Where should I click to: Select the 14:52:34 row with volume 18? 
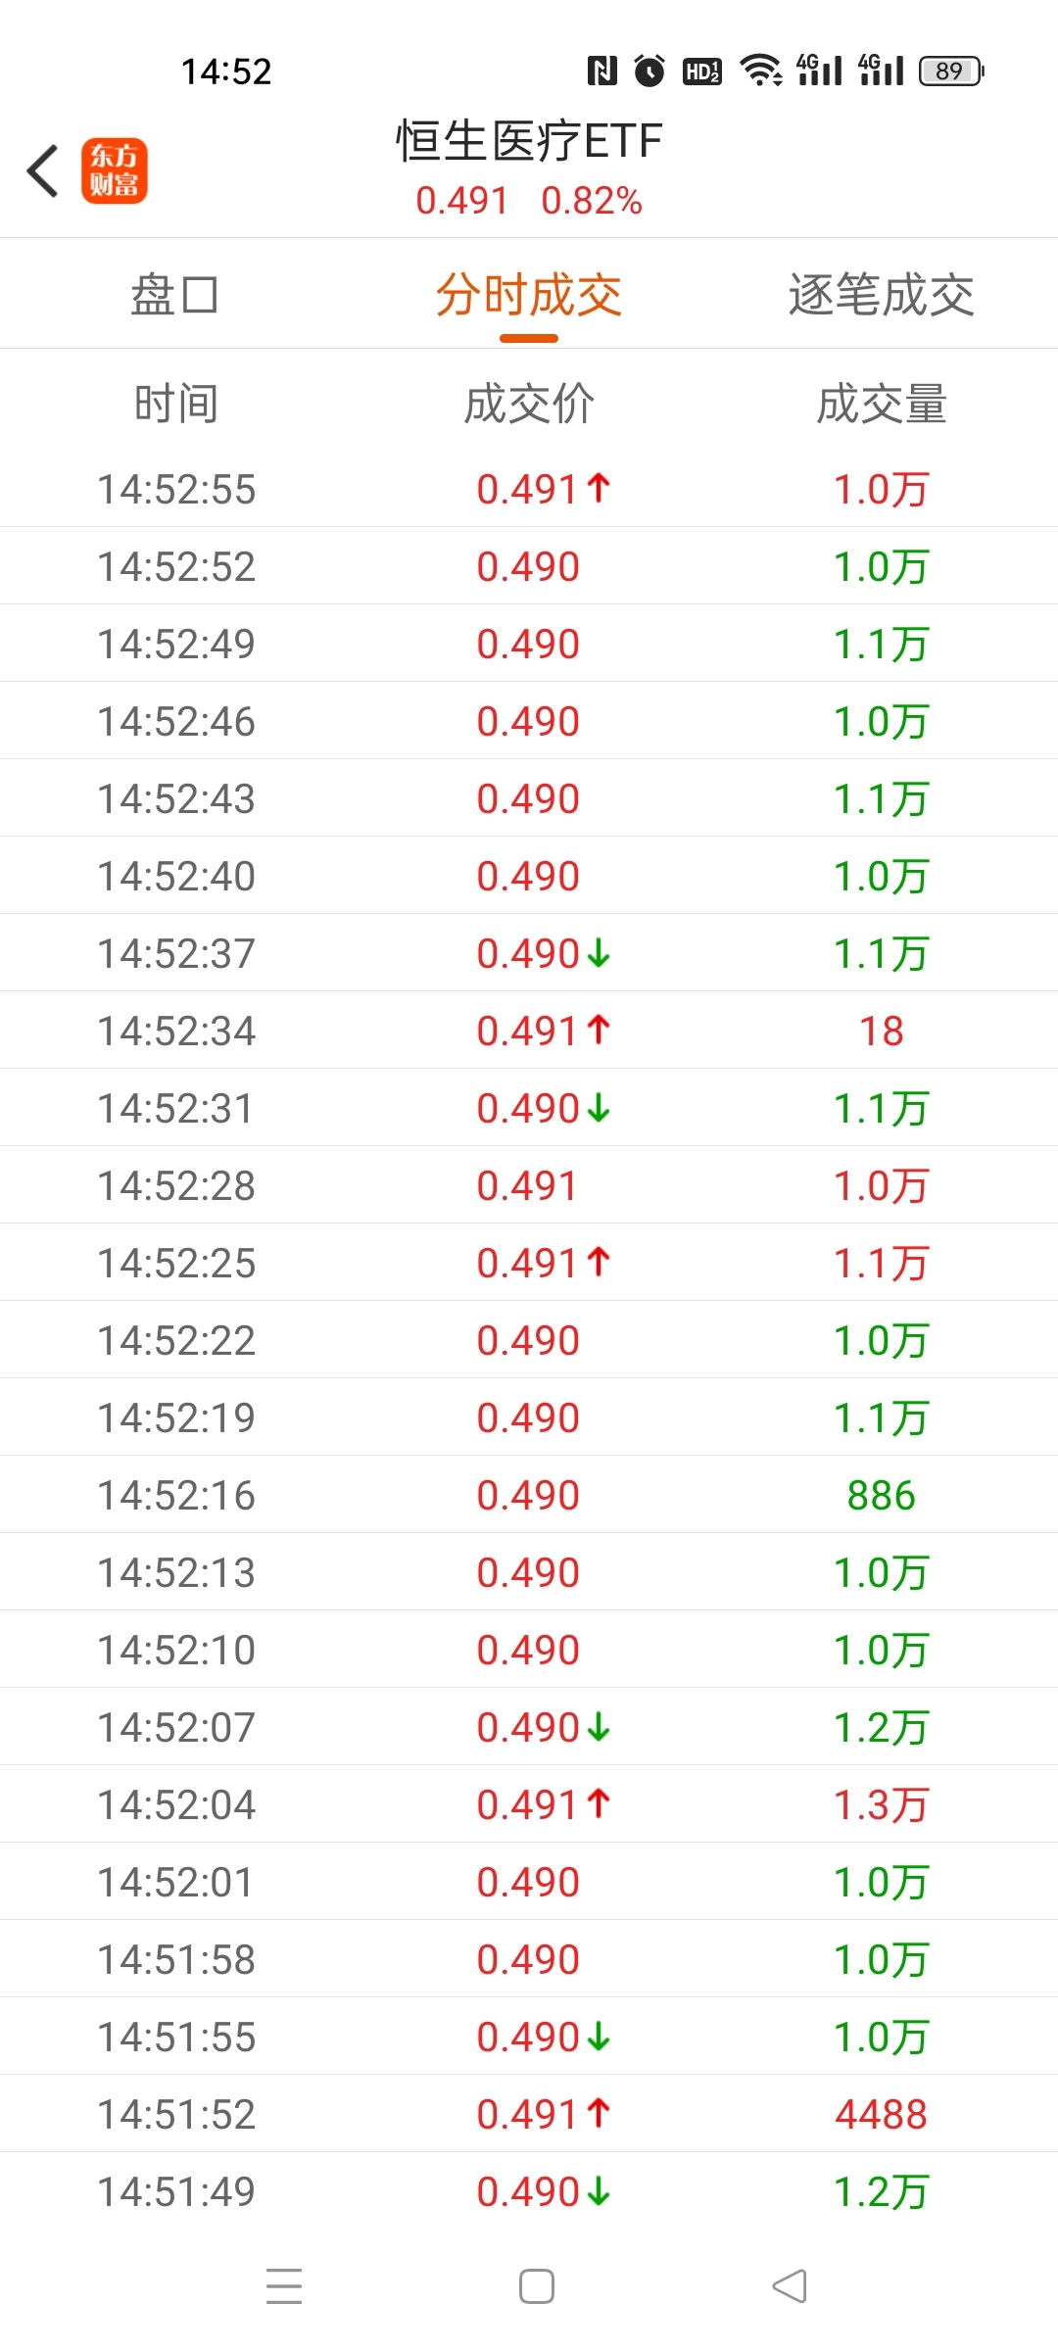529,1031
